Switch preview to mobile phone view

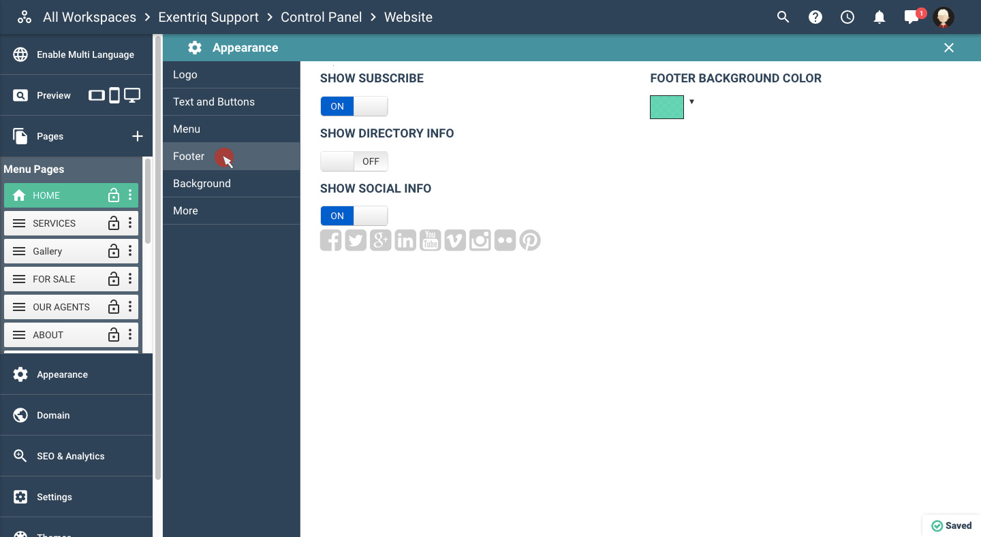114,95
